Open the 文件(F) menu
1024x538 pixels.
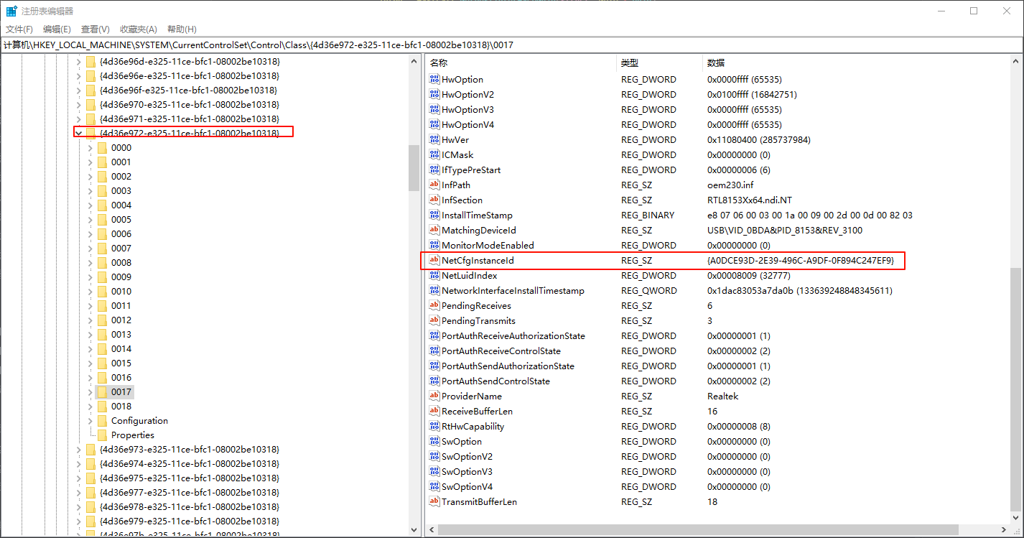[19, 29]
